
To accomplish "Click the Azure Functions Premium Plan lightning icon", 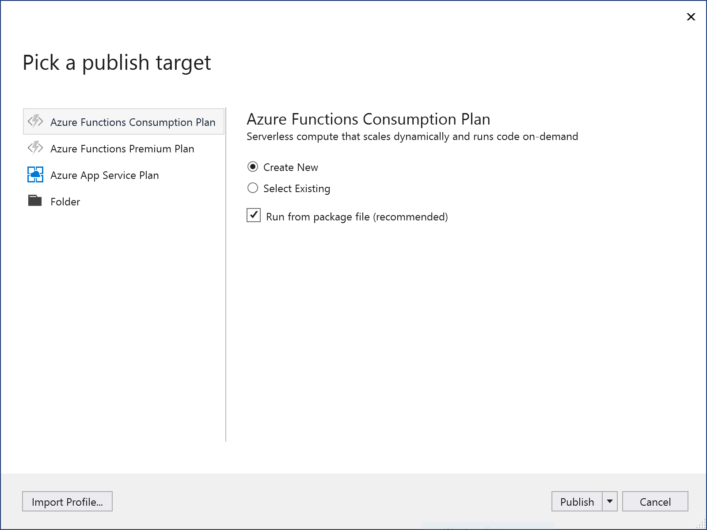I will (35, 148).
